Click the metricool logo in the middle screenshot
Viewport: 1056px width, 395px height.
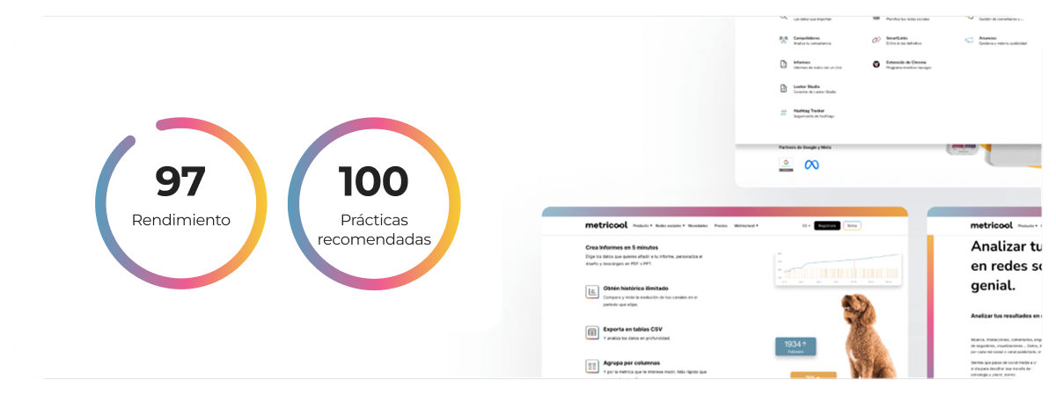605,225
